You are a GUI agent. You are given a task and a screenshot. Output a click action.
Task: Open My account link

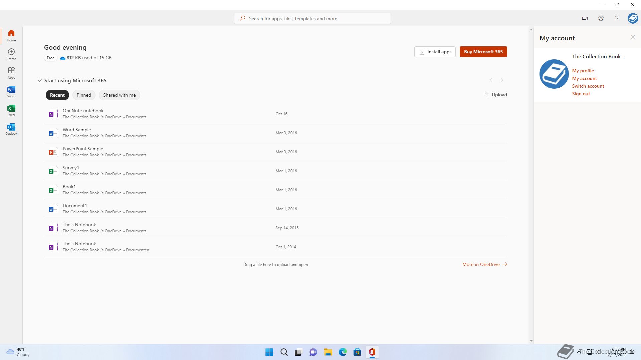(x=585, y=78)
